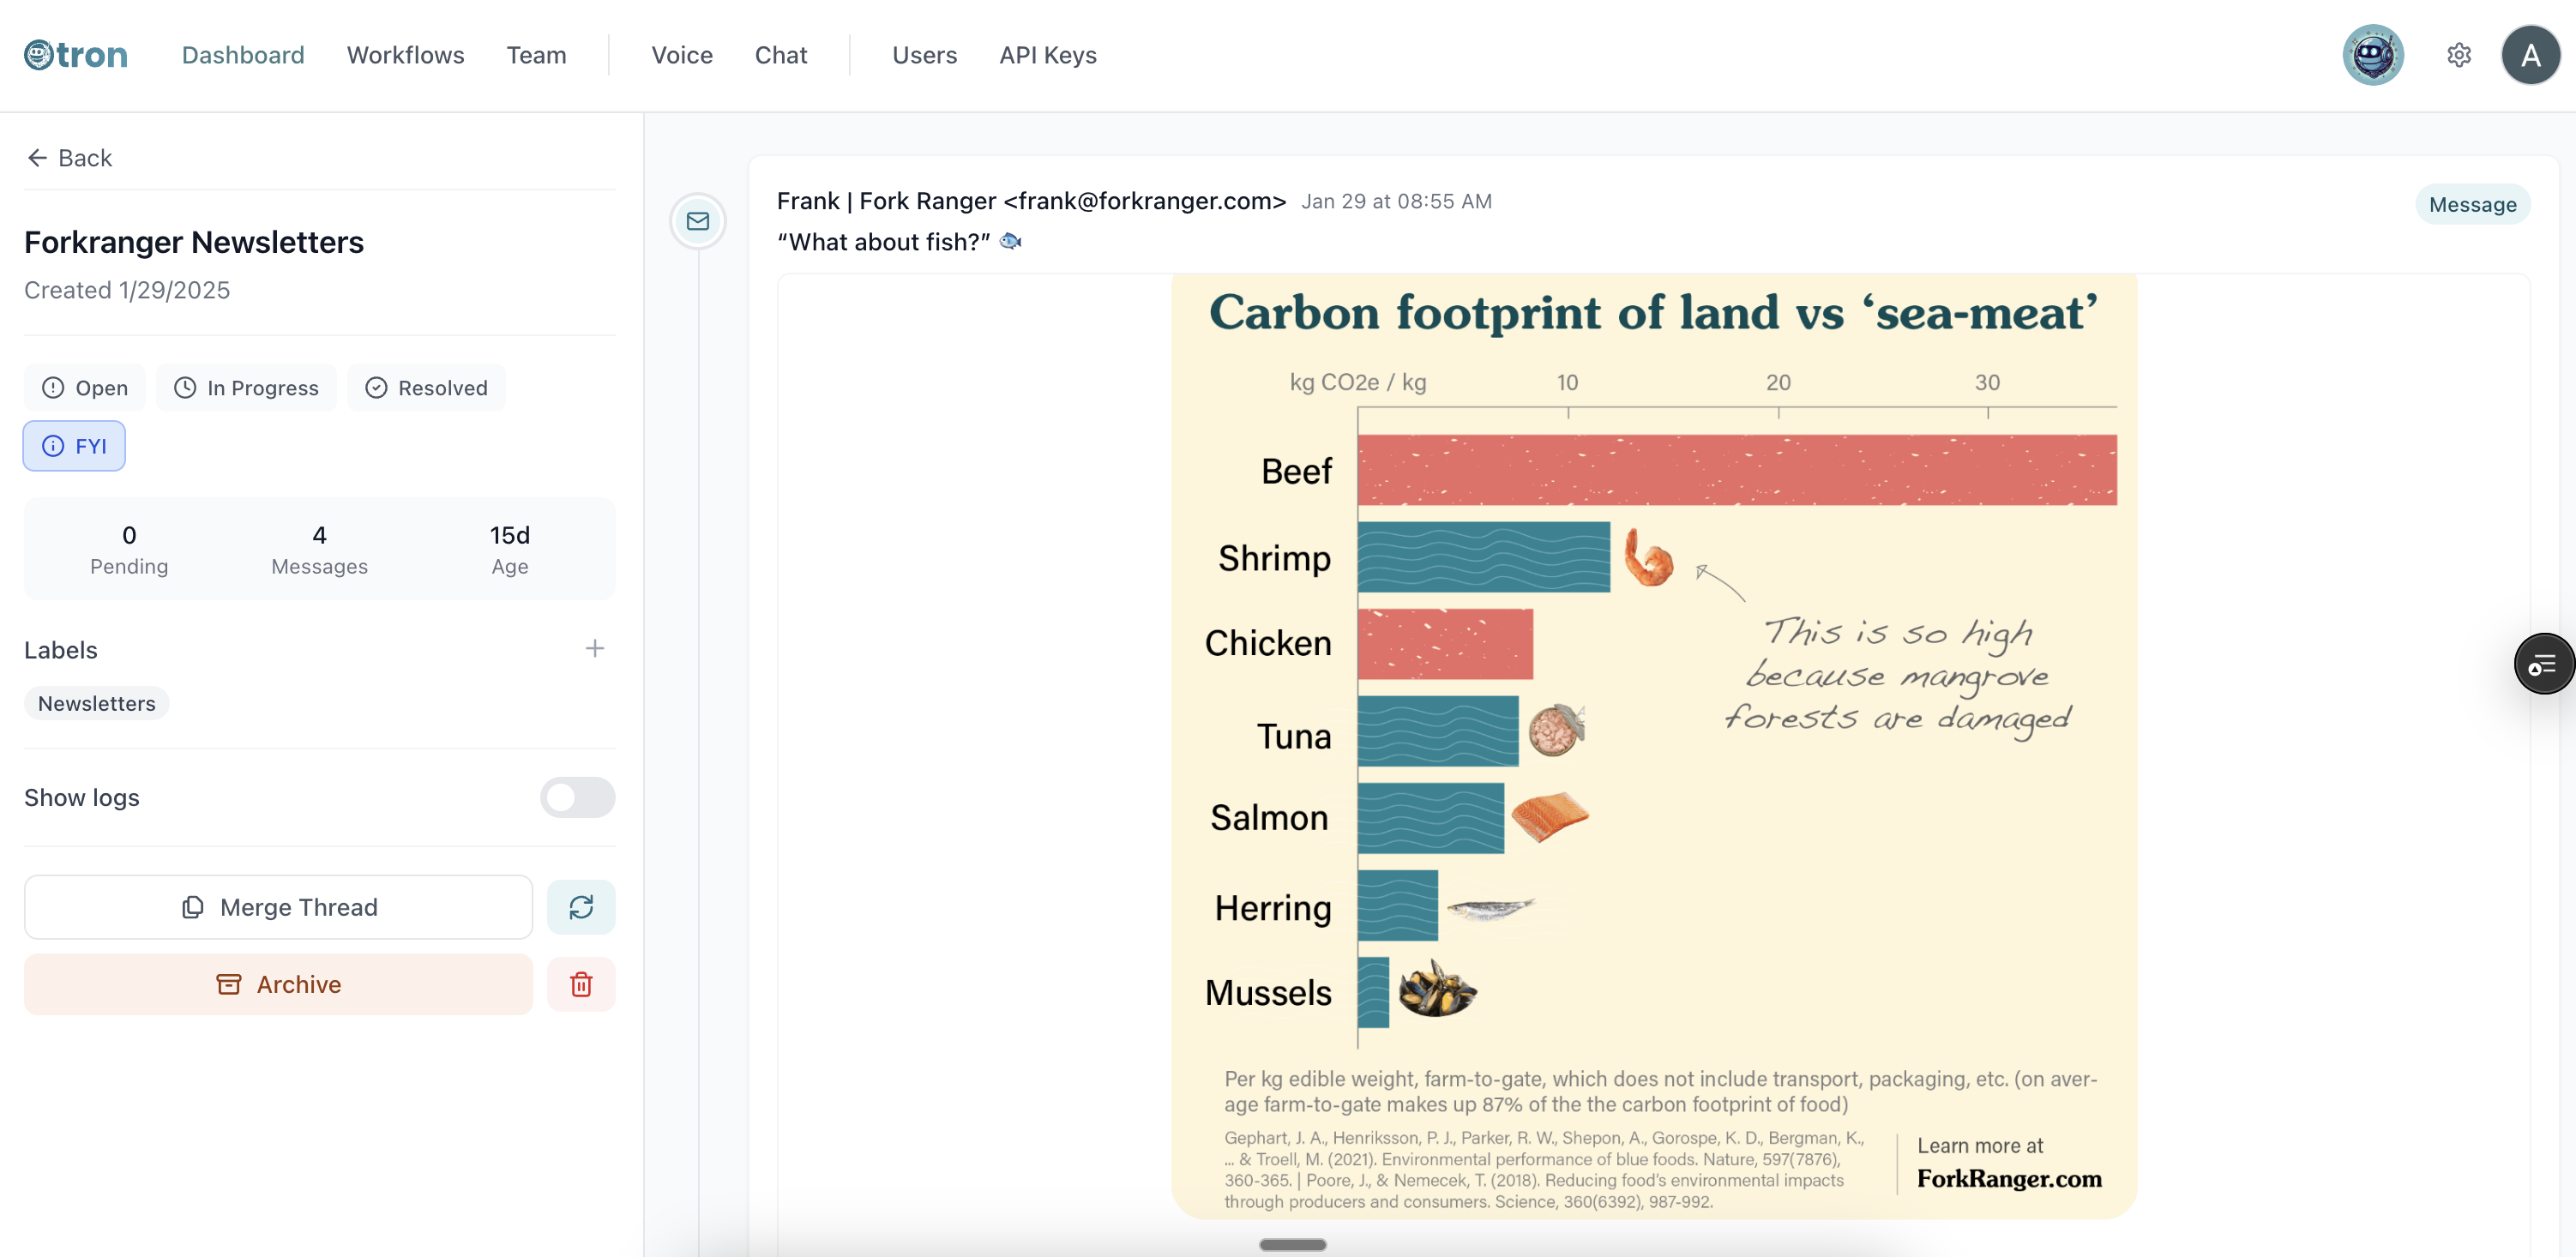This screenshot has height=1257, width=2576.
Task: Set status to Open
Action: (x=85, y=388)
